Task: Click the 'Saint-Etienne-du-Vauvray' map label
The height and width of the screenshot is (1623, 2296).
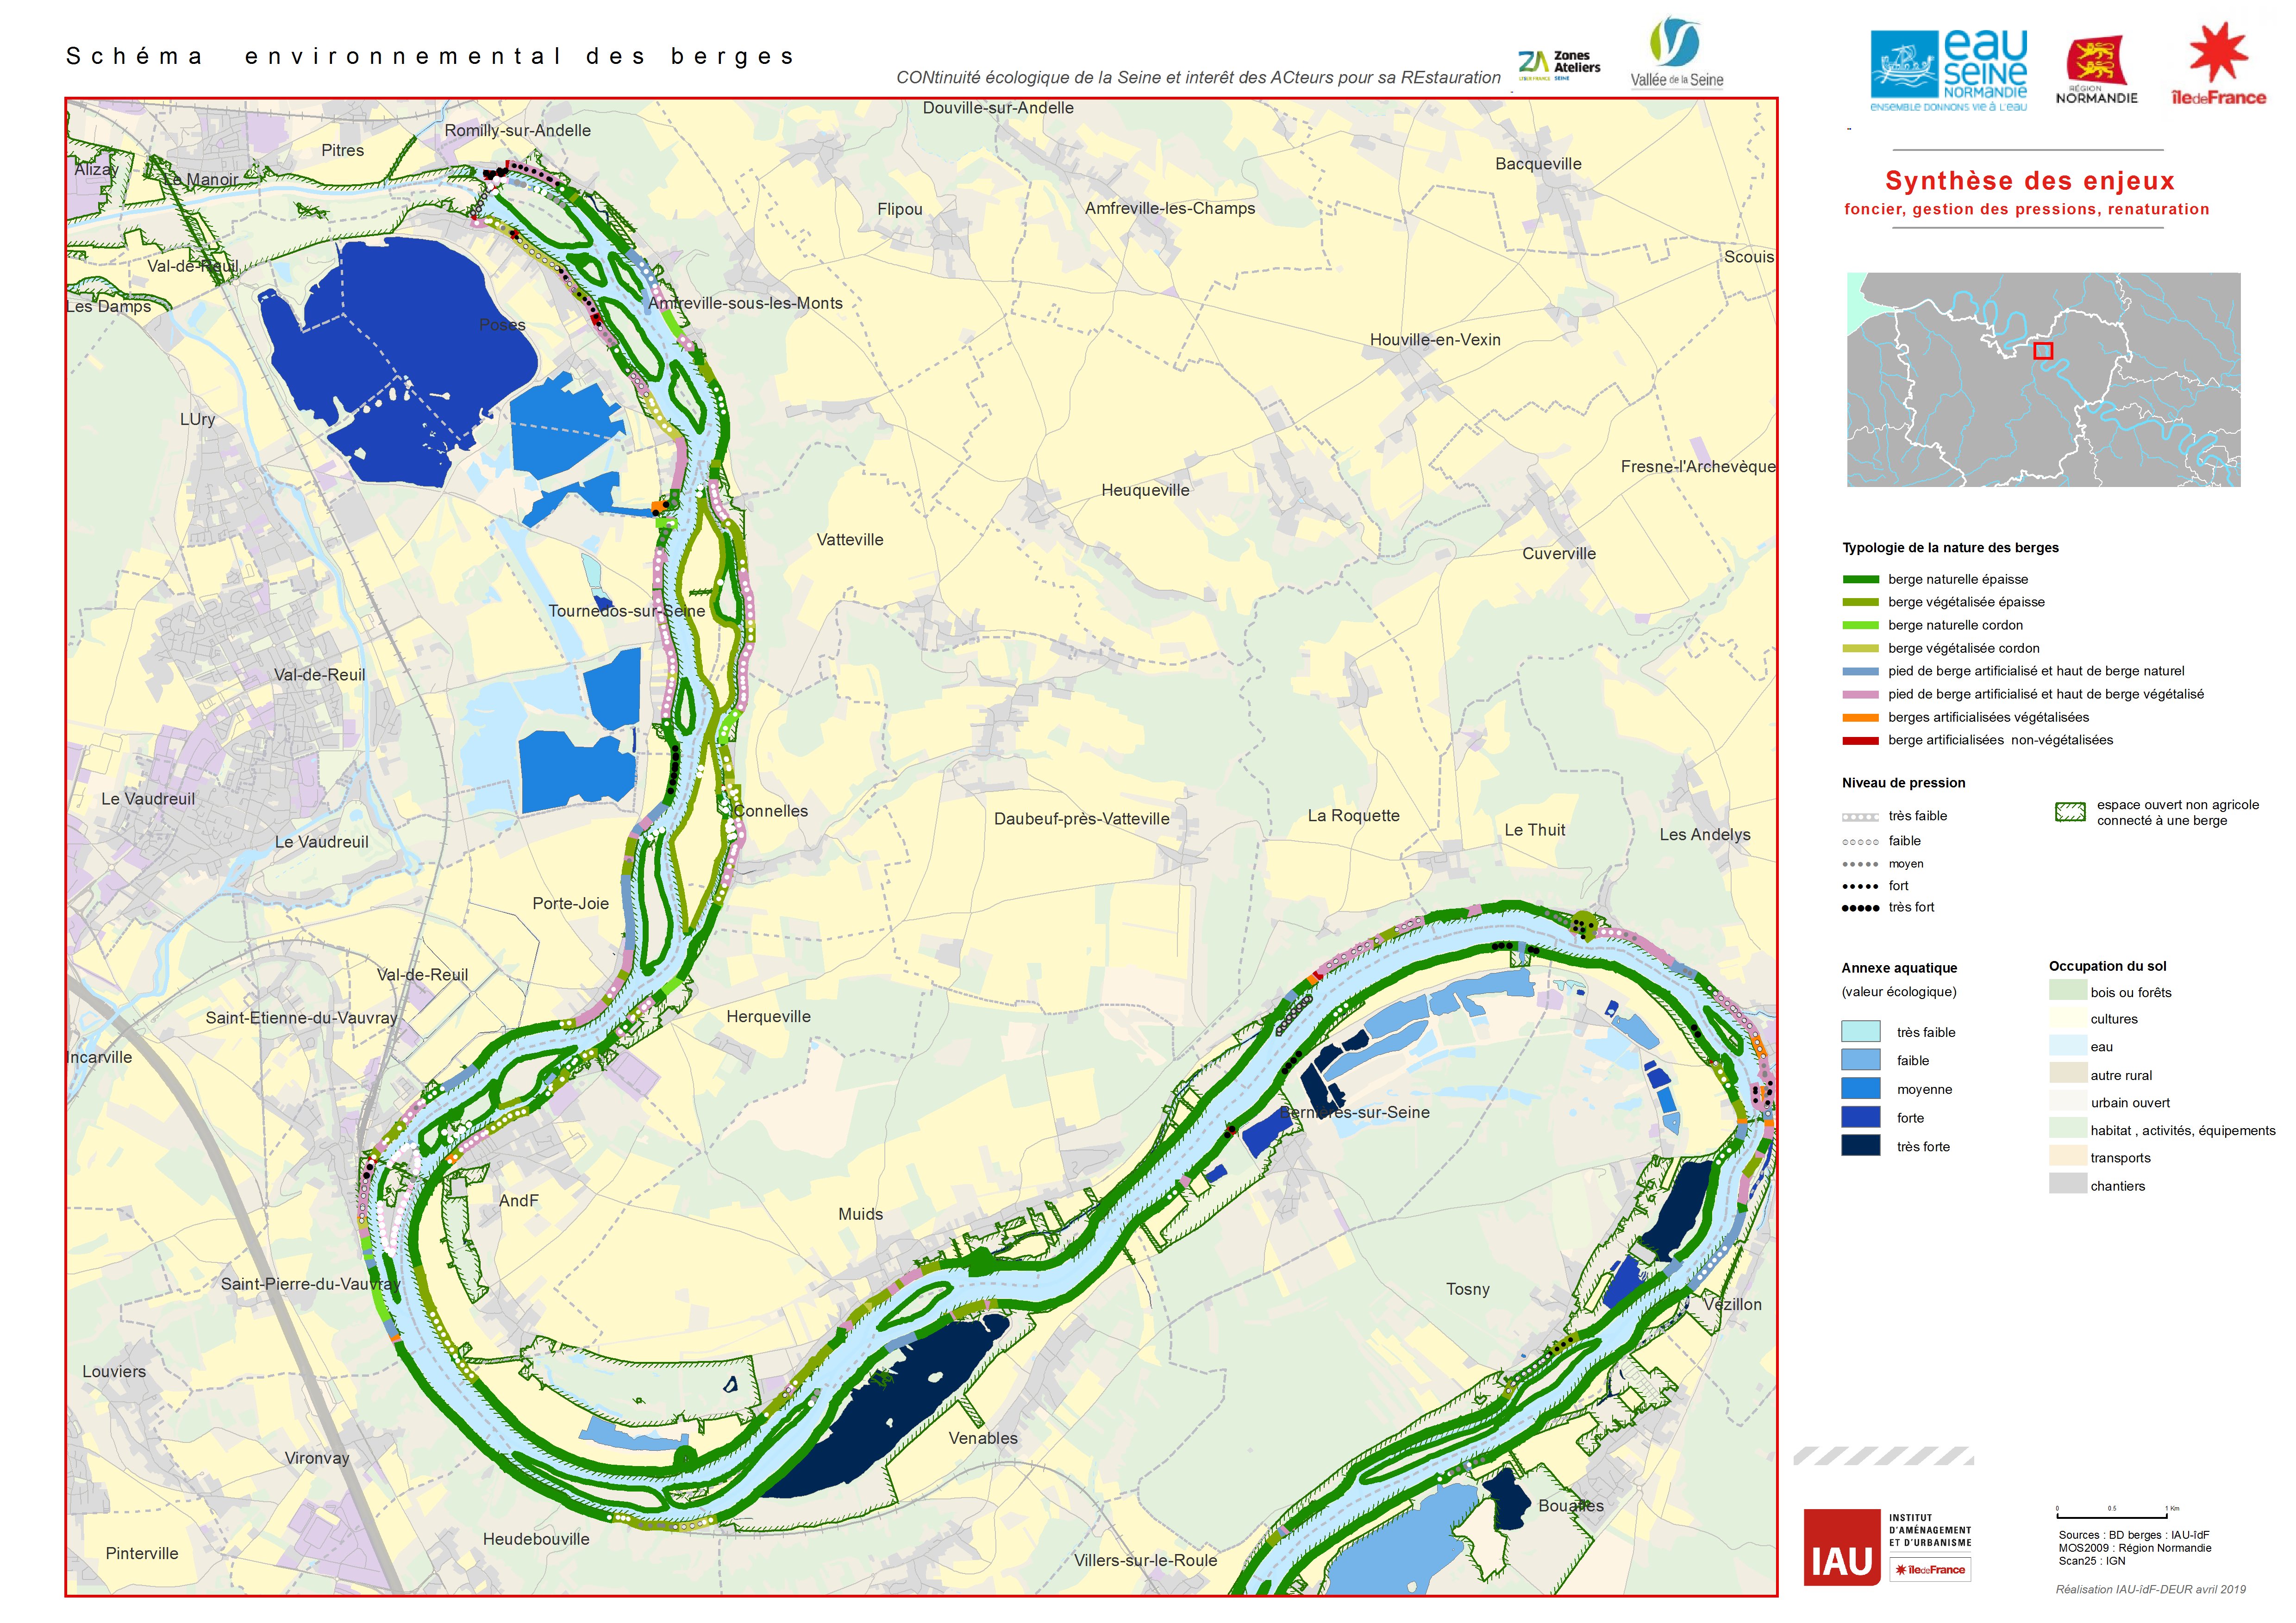Action: [x=301, y=1018]
